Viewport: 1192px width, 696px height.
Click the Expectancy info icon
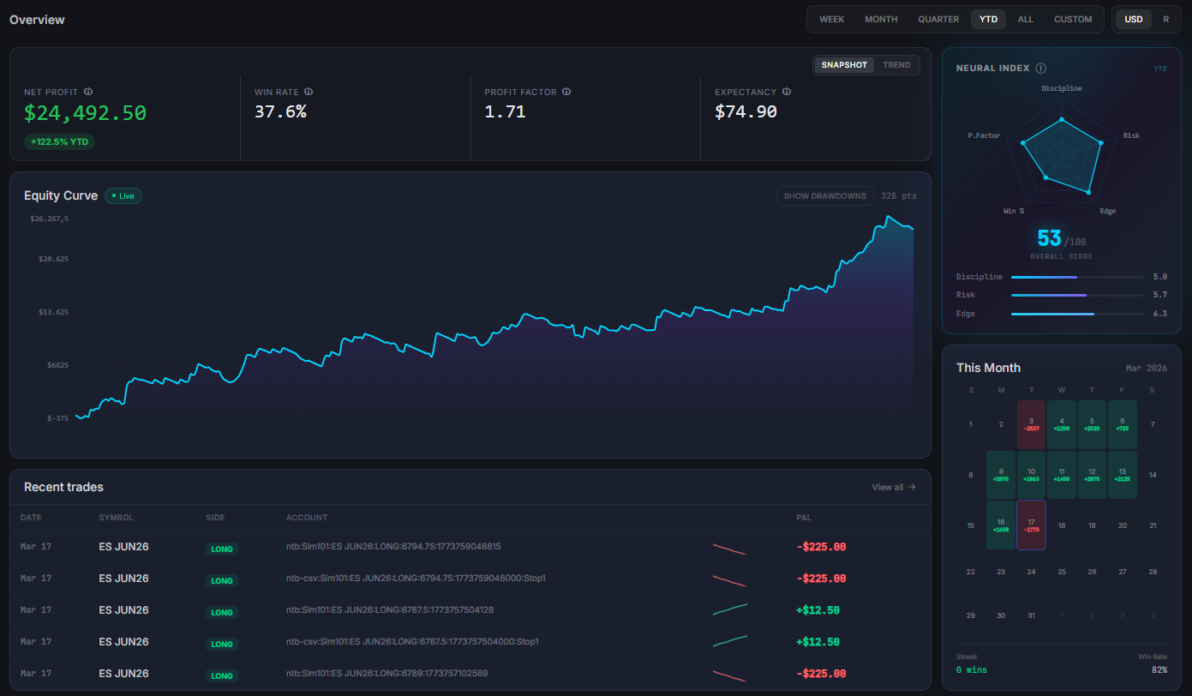787,92
